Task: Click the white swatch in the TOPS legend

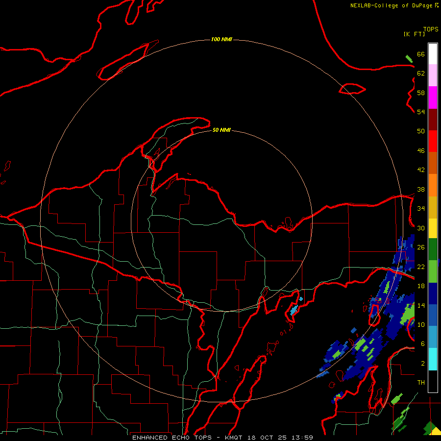Action: pos(433,54)
